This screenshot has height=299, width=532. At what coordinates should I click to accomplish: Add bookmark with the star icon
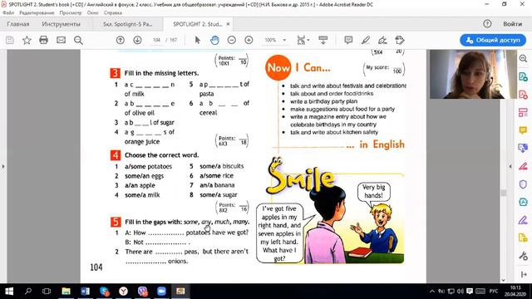[x=27, y=40]
